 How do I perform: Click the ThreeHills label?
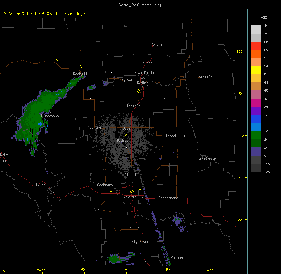[x=175, y=136]
